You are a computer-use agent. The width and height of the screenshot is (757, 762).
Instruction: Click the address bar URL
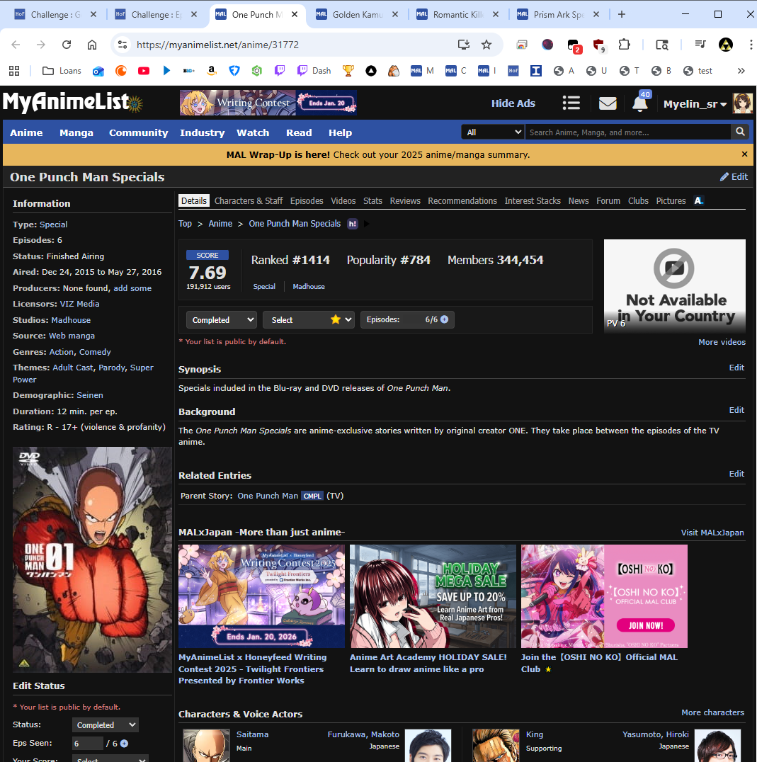click(217, 45)
